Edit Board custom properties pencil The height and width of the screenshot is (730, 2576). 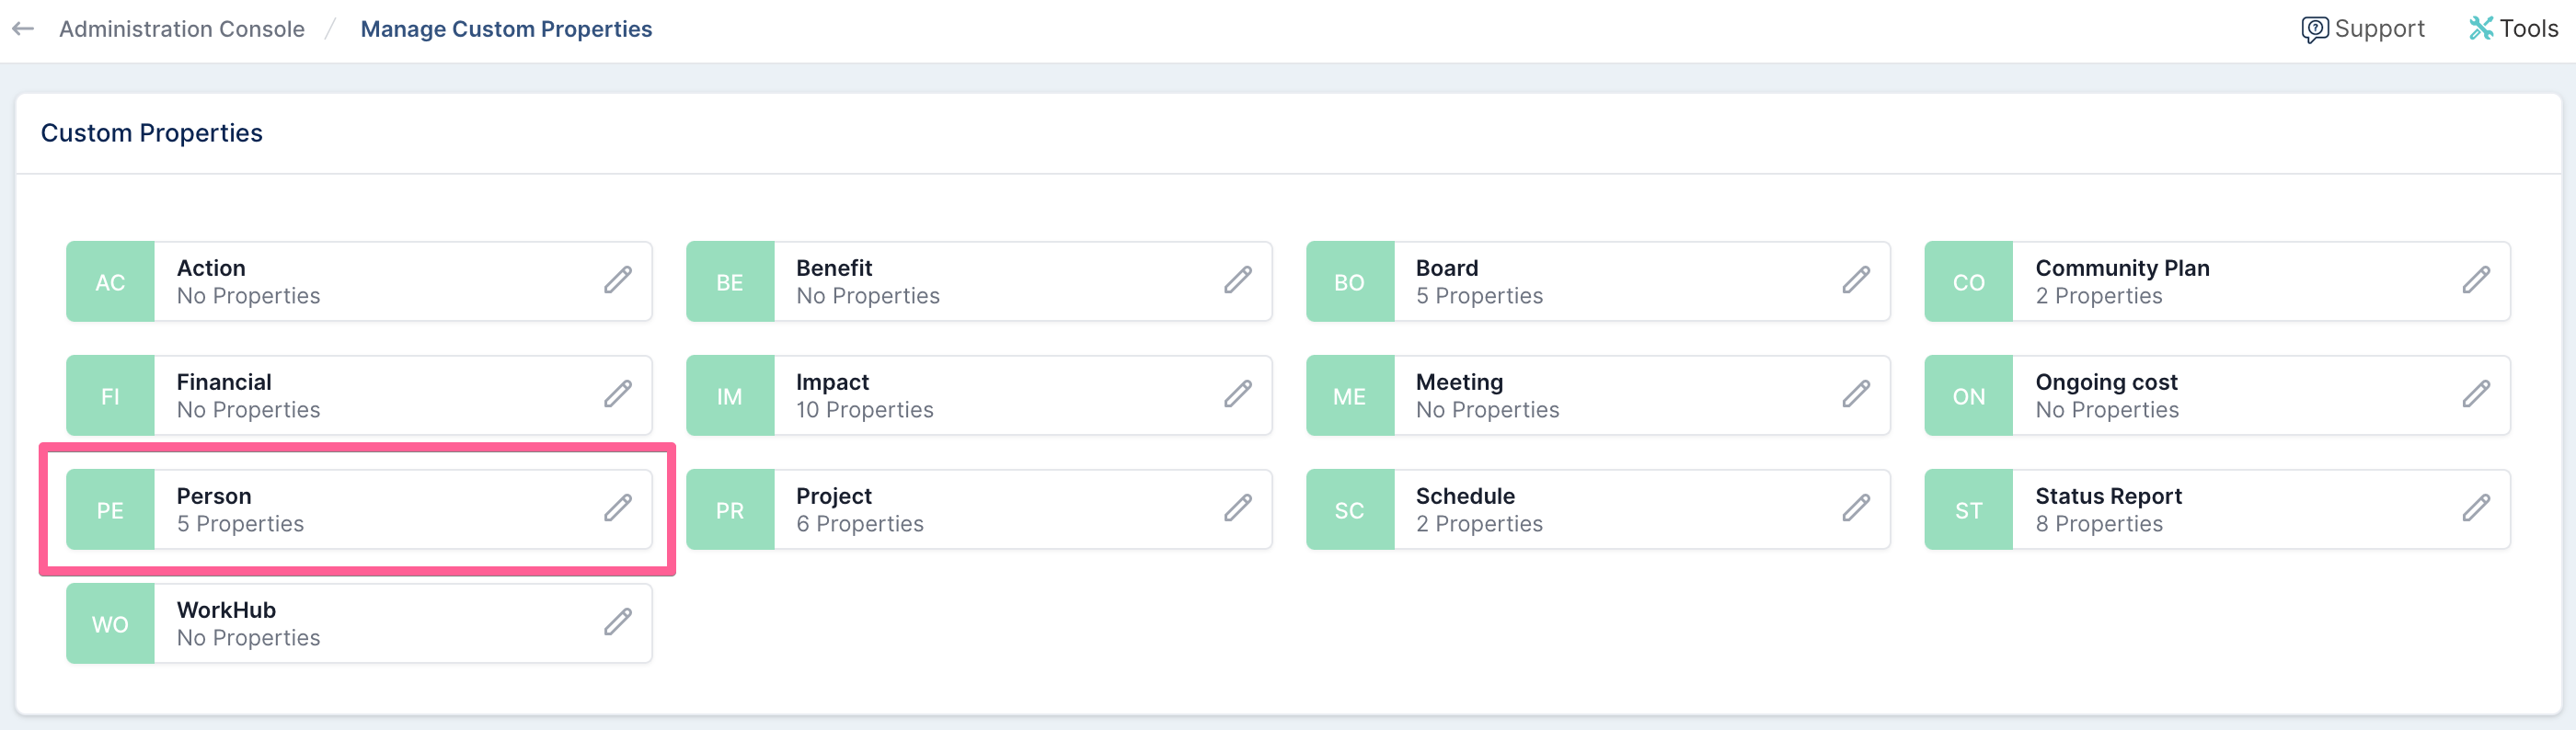(x=1857, y=280)
